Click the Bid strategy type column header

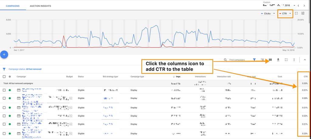click(111, 77)
